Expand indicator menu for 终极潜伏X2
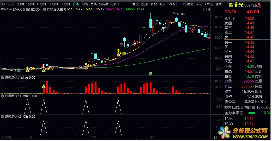The width and height of the screenshot is (272, 141). tap(2, 117)
